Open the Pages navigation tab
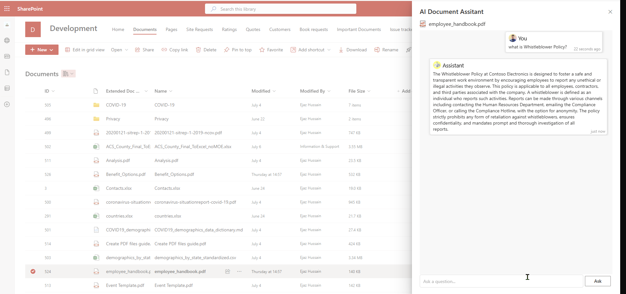This screenshot has width=626, height=294. click(x=171, y=29)
